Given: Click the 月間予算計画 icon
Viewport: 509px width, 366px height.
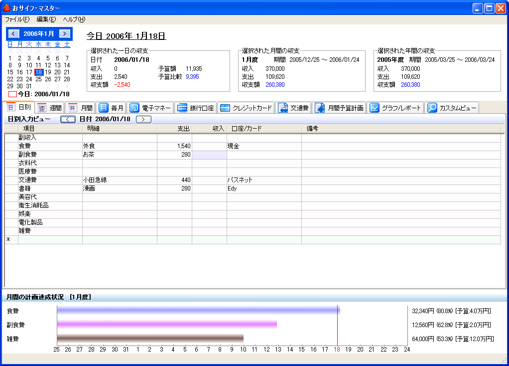Looking at the screenshot, I should point(320,108).
